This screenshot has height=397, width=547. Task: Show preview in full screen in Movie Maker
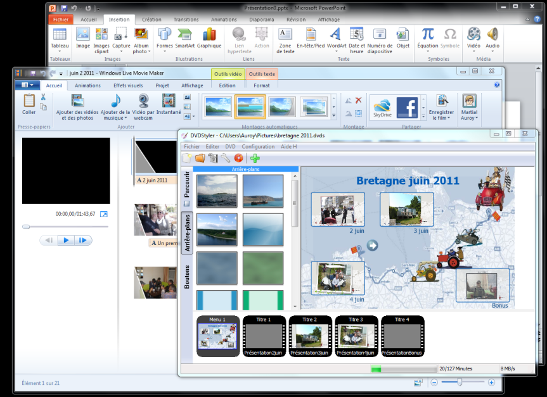click(103, 214)
